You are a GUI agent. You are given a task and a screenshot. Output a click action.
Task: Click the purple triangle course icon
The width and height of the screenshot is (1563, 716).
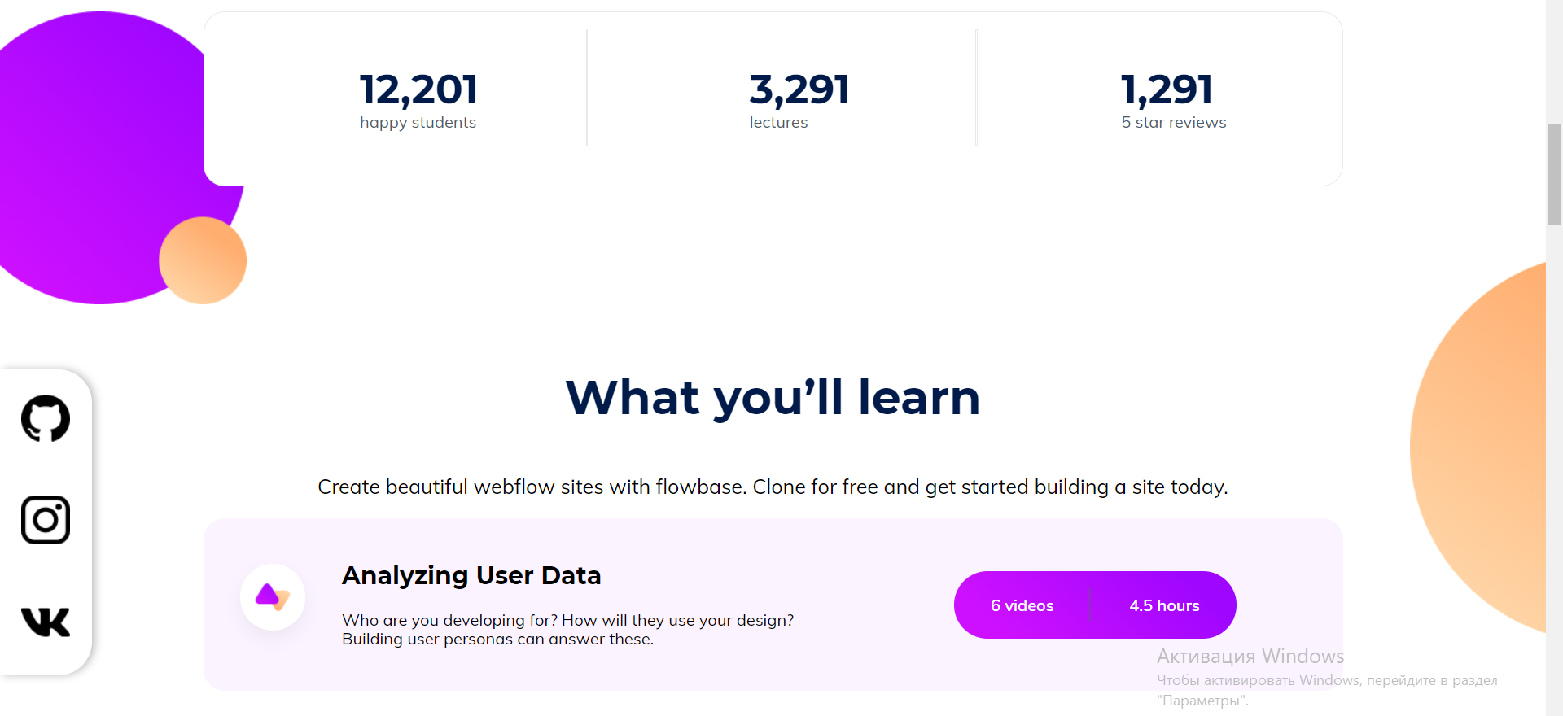(x=273, y=597)
